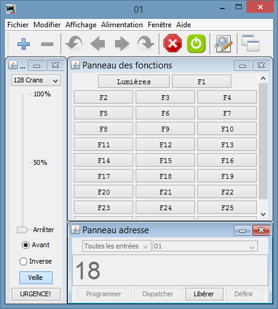Open the 01 roster entry dropdown

205,246
